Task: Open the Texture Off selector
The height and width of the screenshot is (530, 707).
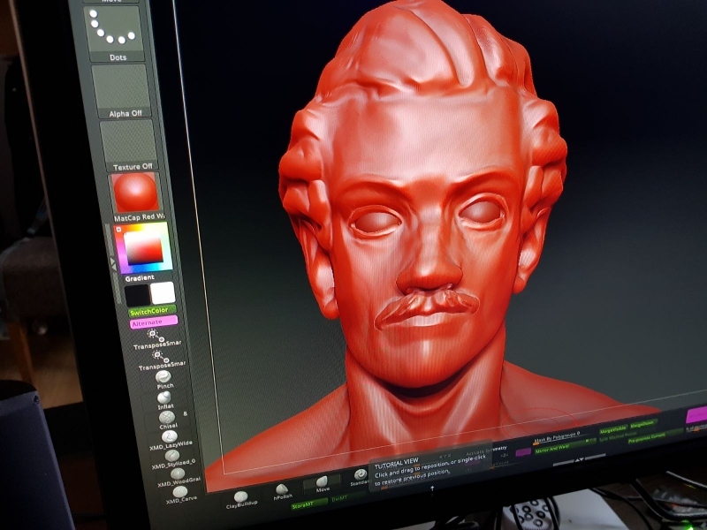Action: tap(128, 141)
